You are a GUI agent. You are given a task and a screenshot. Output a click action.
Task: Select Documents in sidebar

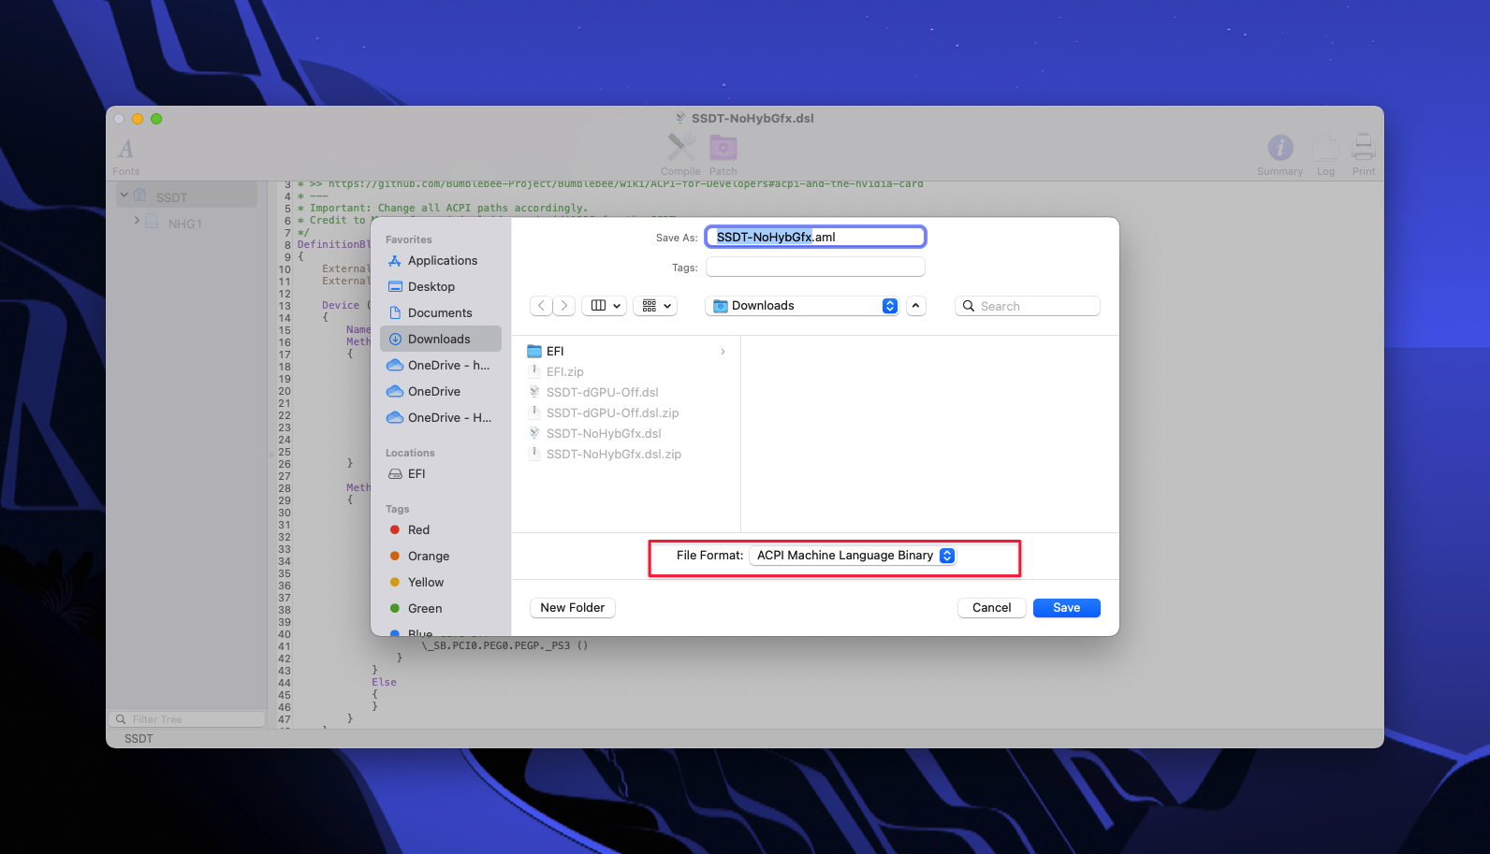point(440,313)
